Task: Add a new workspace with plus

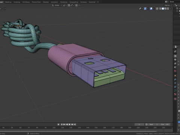Action: pyautogui.click(x=98, y=2)
